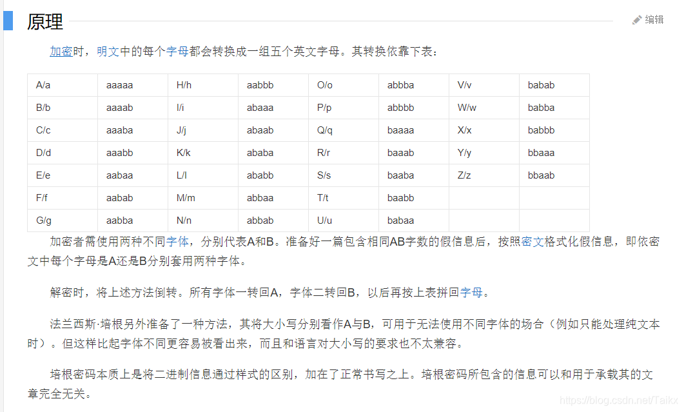Open the 编辑 link for the 原理 section

point(654,19)
